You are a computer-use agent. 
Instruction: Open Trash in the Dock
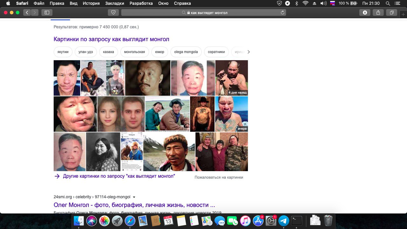coord(328,220)
